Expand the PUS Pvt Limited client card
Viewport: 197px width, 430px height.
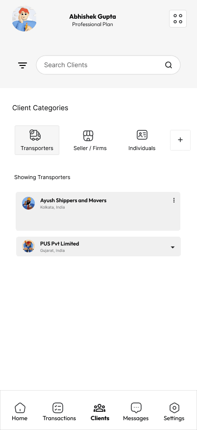coord(98,246)
